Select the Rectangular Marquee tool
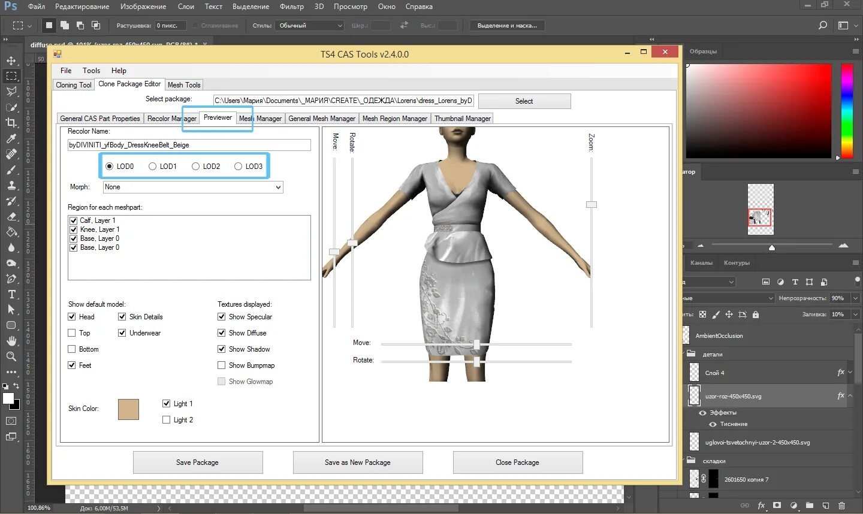This screenshot has width=863, height=514. pos(11,76)
